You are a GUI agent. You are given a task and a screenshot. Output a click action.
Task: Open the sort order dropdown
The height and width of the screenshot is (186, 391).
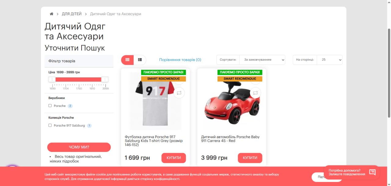[x=262, y=60]
